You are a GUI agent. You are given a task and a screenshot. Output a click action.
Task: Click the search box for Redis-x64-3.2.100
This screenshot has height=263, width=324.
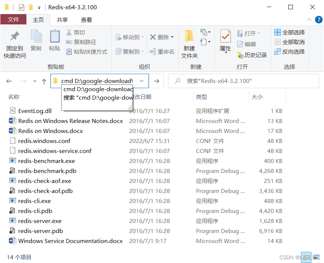coord(243,81)
